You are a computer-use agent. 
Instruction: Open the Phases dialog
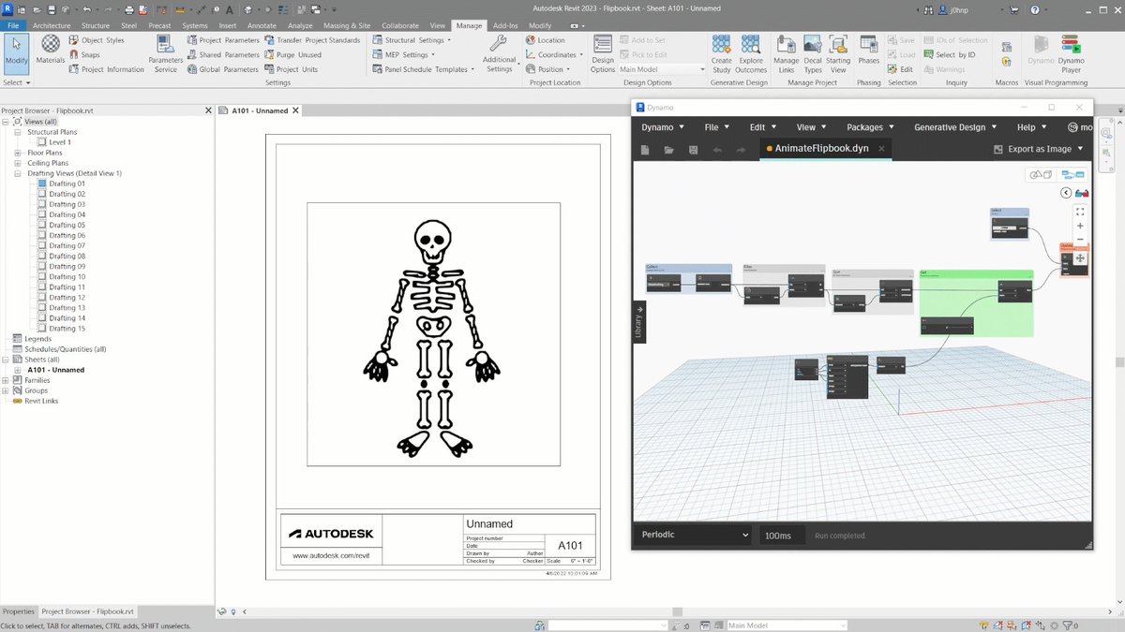pyautogui.click(x=869, y=51)
